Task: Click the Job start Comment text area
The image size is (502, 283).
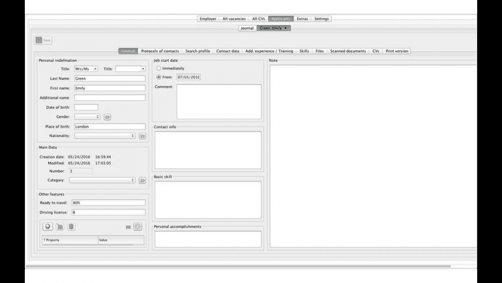Action: (219, 102)
